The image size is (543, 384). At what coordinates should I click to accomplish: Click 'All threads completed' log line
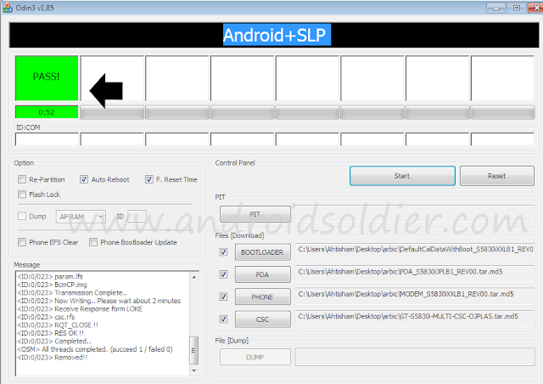(x=95, y=349)
